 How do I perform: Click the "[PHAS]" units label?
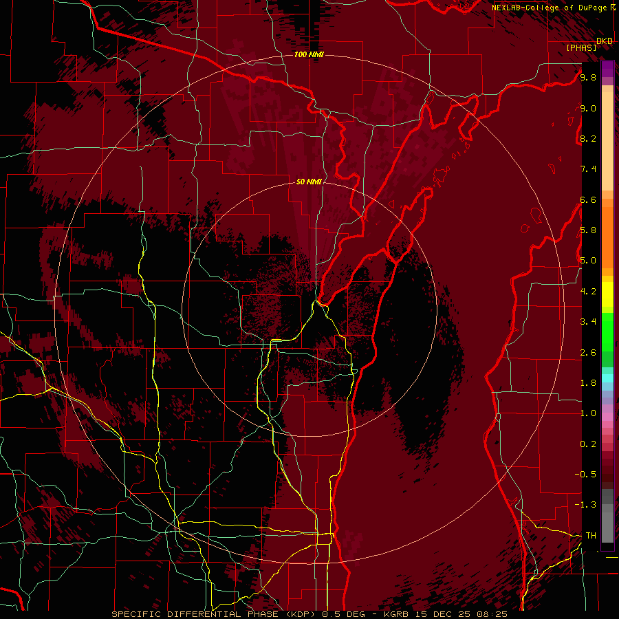tap(581, 47)
